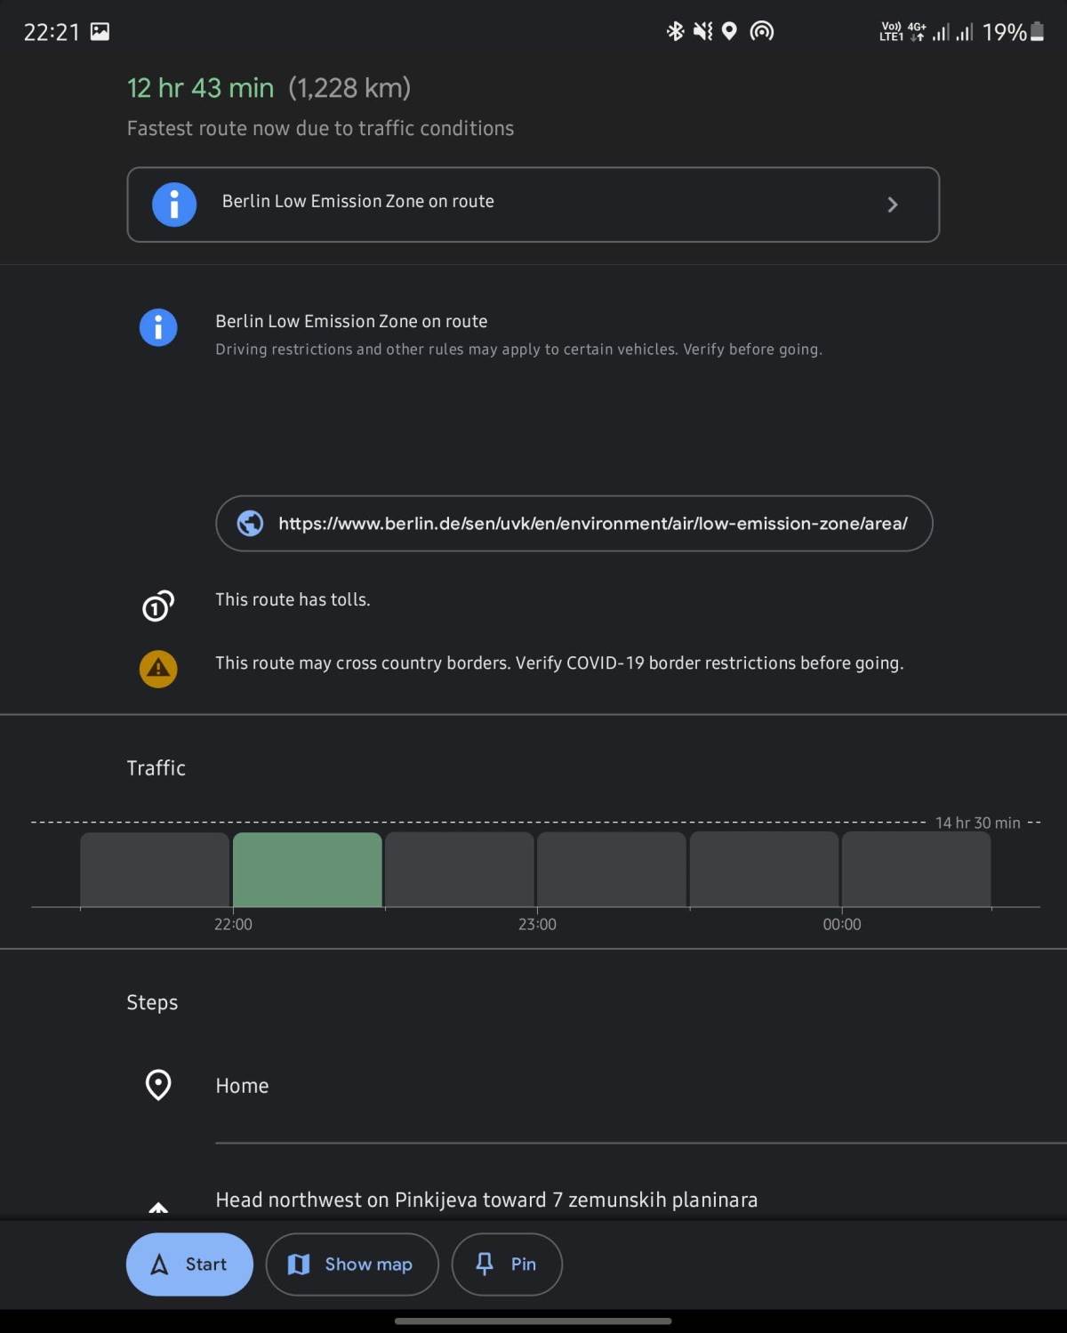
Task: Tap the globe icon next to the URL
Action: 251,524
